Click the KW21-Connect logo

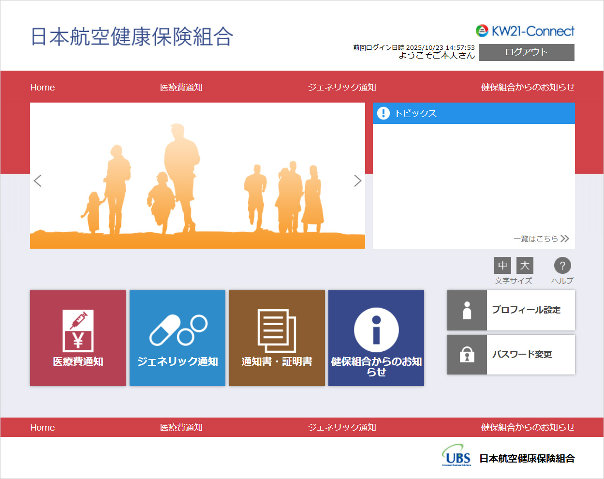click(x=525, y=31)
